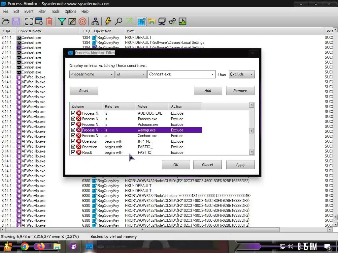Uncheck the IRP_MJ_ Operation filter checkbox
The image size is (338, 253).
pos(73,141)
